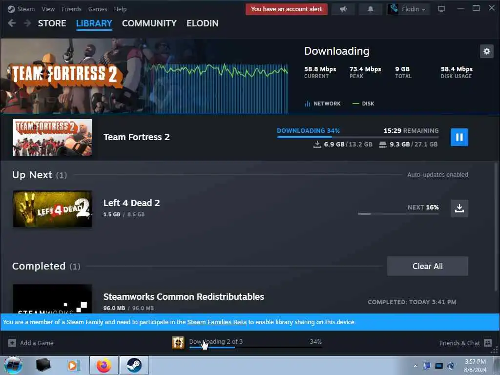Open the announcements megaphone icon
Viewport: 500px width, 375px height.
pyautogui.click(x=343, y=9)
